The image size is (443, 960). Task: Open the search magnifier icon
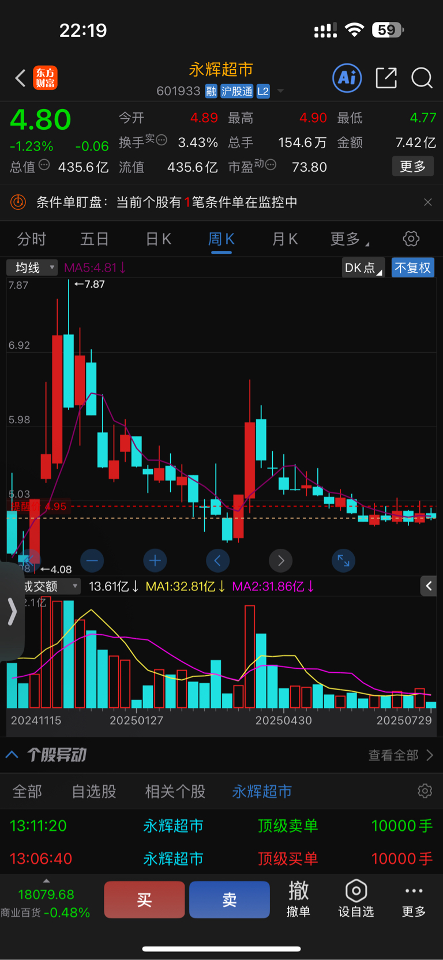coord(422,78)
